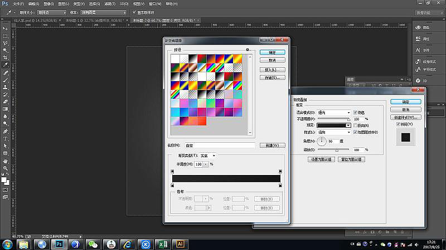Open the 渐变类型 gradient type dropdown
The width and height of the screenshot is (446, 250).
207,156
